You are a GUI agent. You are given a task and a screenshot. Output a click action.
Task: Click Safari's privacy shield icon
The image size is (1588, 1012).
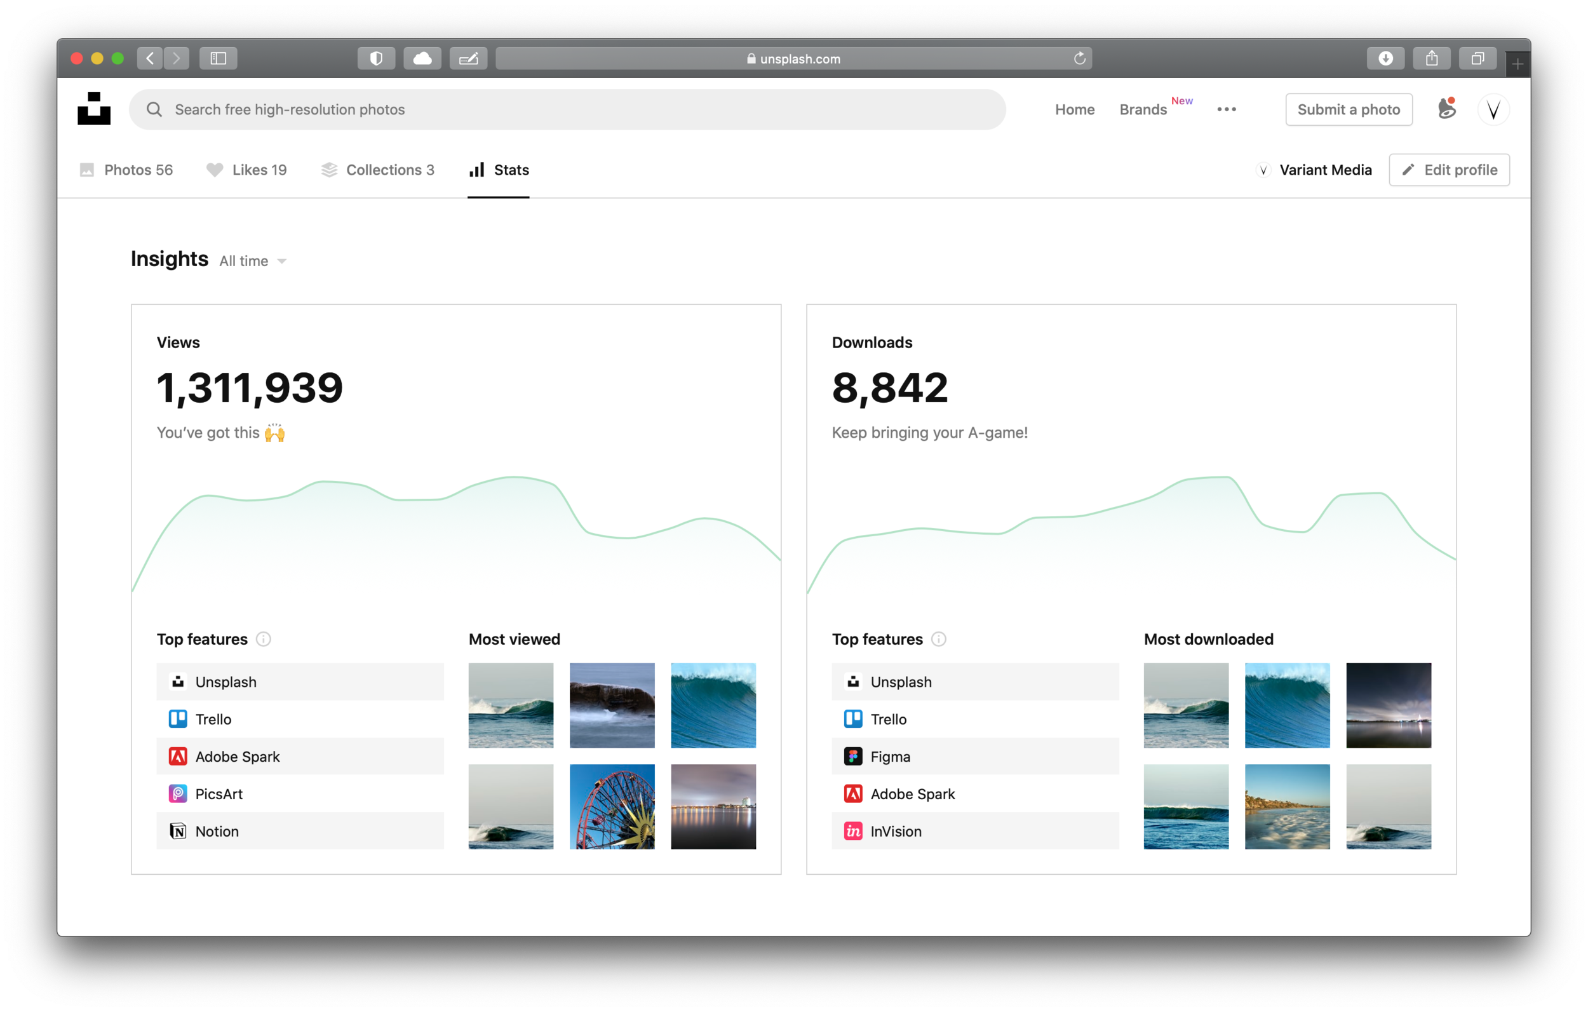click(376, 58)
